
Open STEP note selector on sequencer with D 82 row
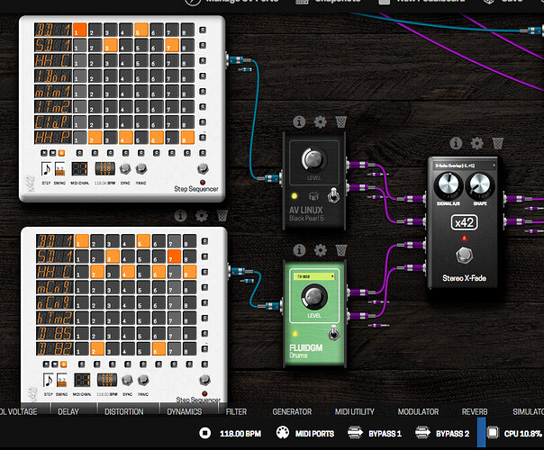pyautogui.click(x=48, y=381)
